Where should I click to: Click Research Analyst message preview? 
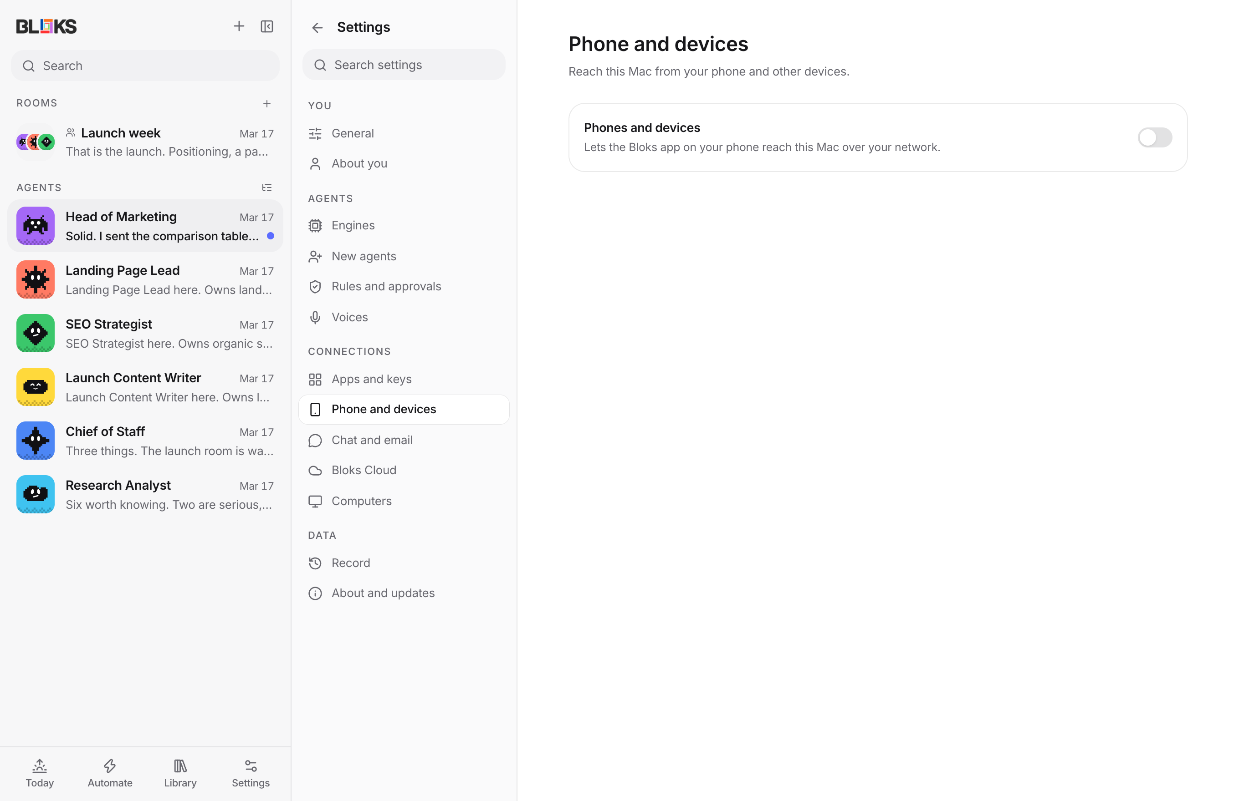coord(169,505)
